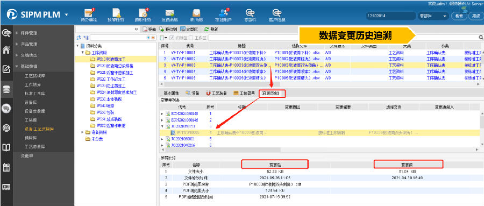Open the sidebar edit pencil icon

(6, 69)
